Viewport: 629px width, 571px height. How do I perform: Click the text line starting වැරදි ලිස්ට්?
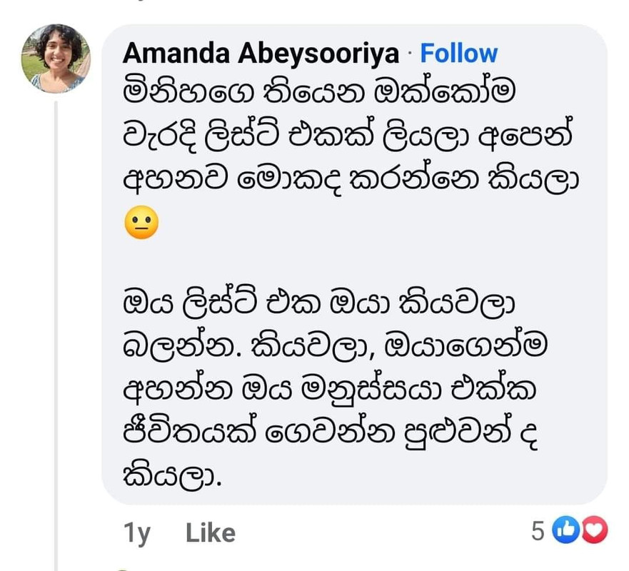tap(347, 137)
